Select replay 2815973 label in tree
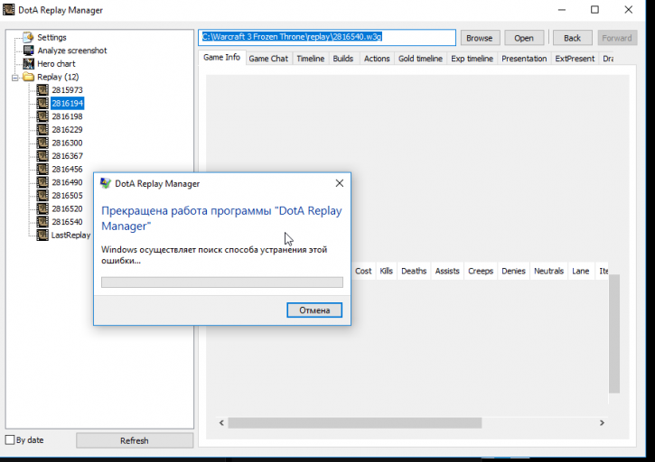This screenshot has width=655, height=462. click(x=67, y=89)
